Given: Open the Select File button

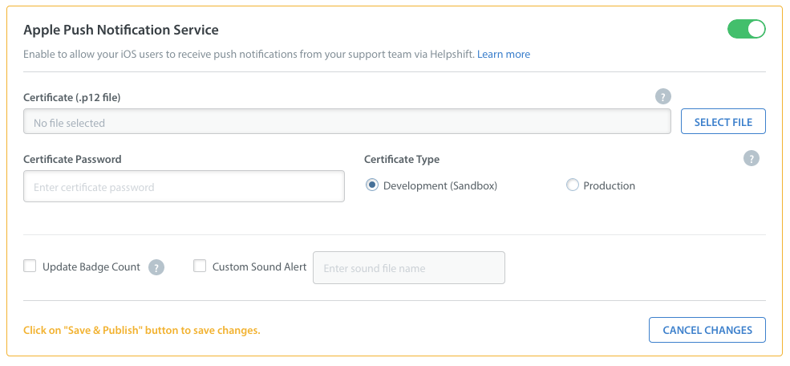Looking at the screenshot, I should tap(723, 121).
